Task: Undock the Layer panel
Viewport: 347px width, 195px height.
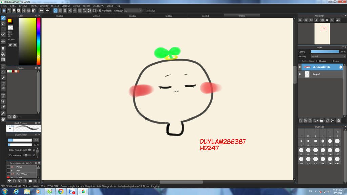Action: (x=342, y=47)
